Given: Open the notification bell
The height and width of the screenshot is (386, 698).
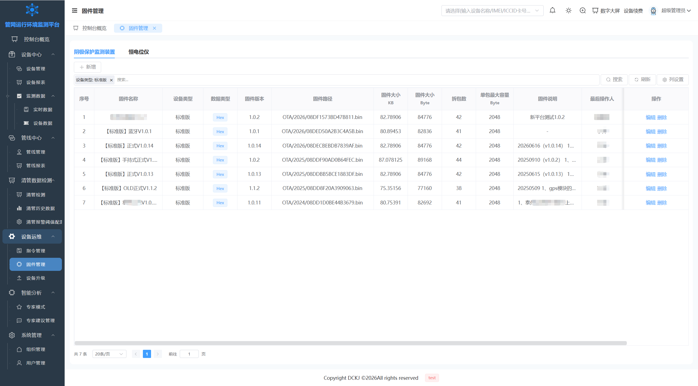Looking at the screenshot, I should pyautogui.click(x=552, y=11).
